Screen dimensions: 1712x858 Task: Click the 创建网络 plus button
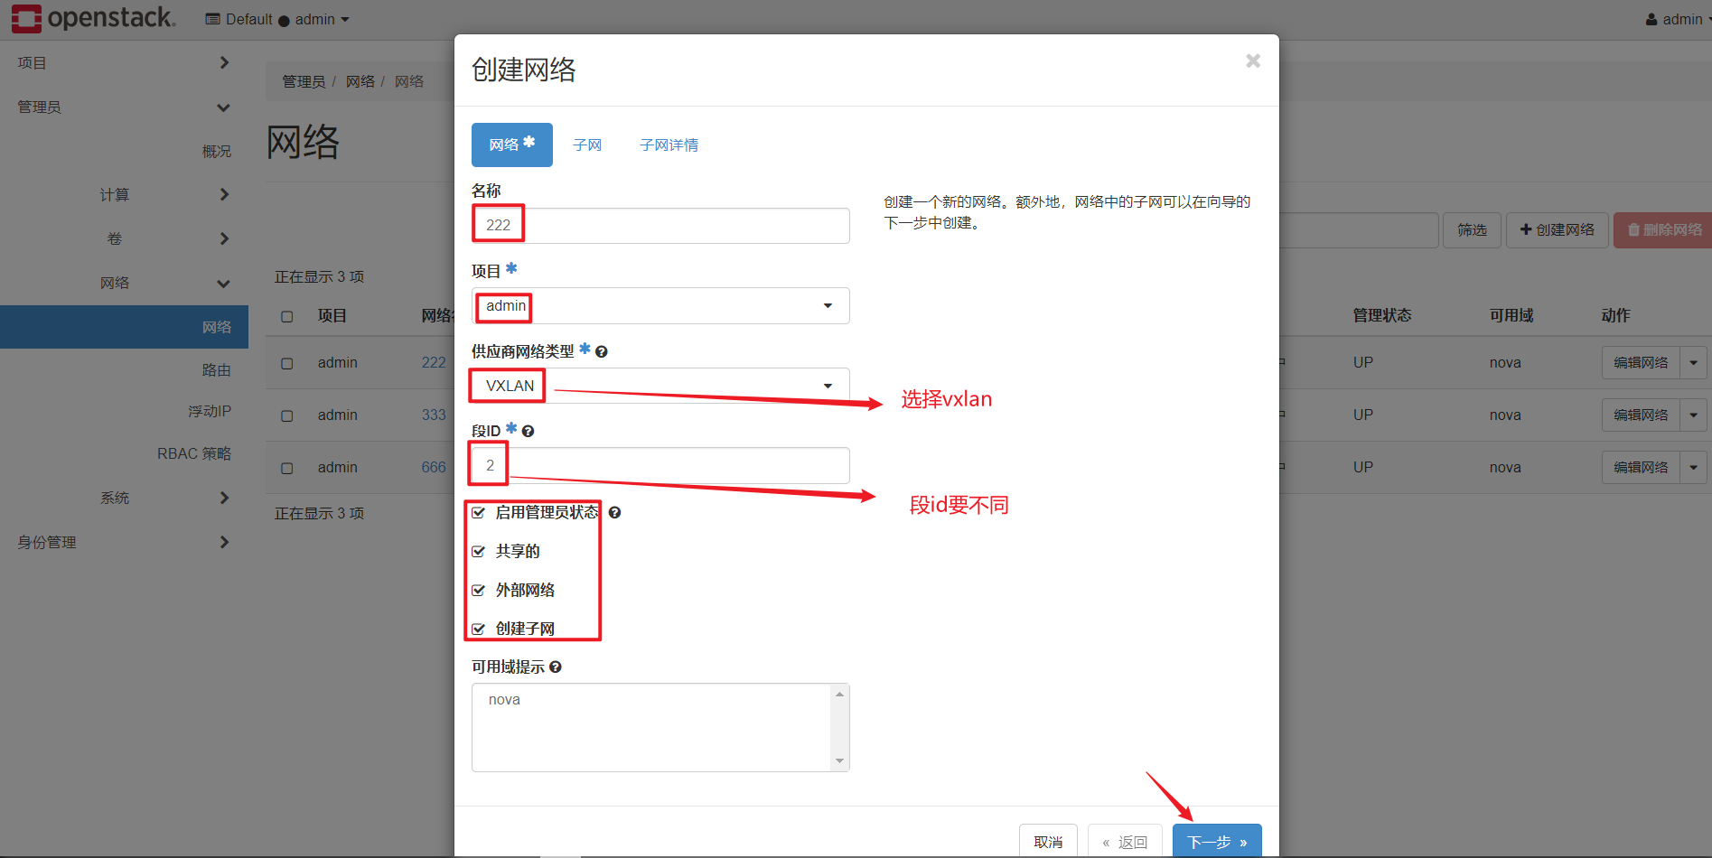1557,230
